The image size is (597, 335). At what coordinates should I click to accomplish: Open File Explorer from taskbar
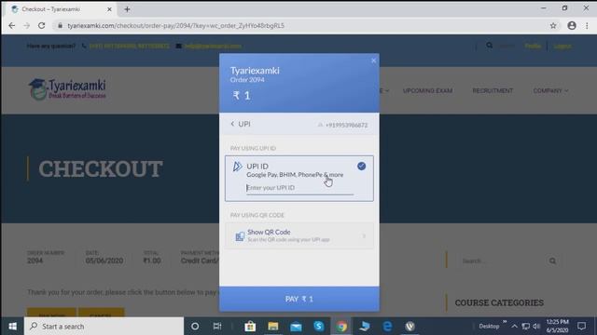tap(273, 327)
